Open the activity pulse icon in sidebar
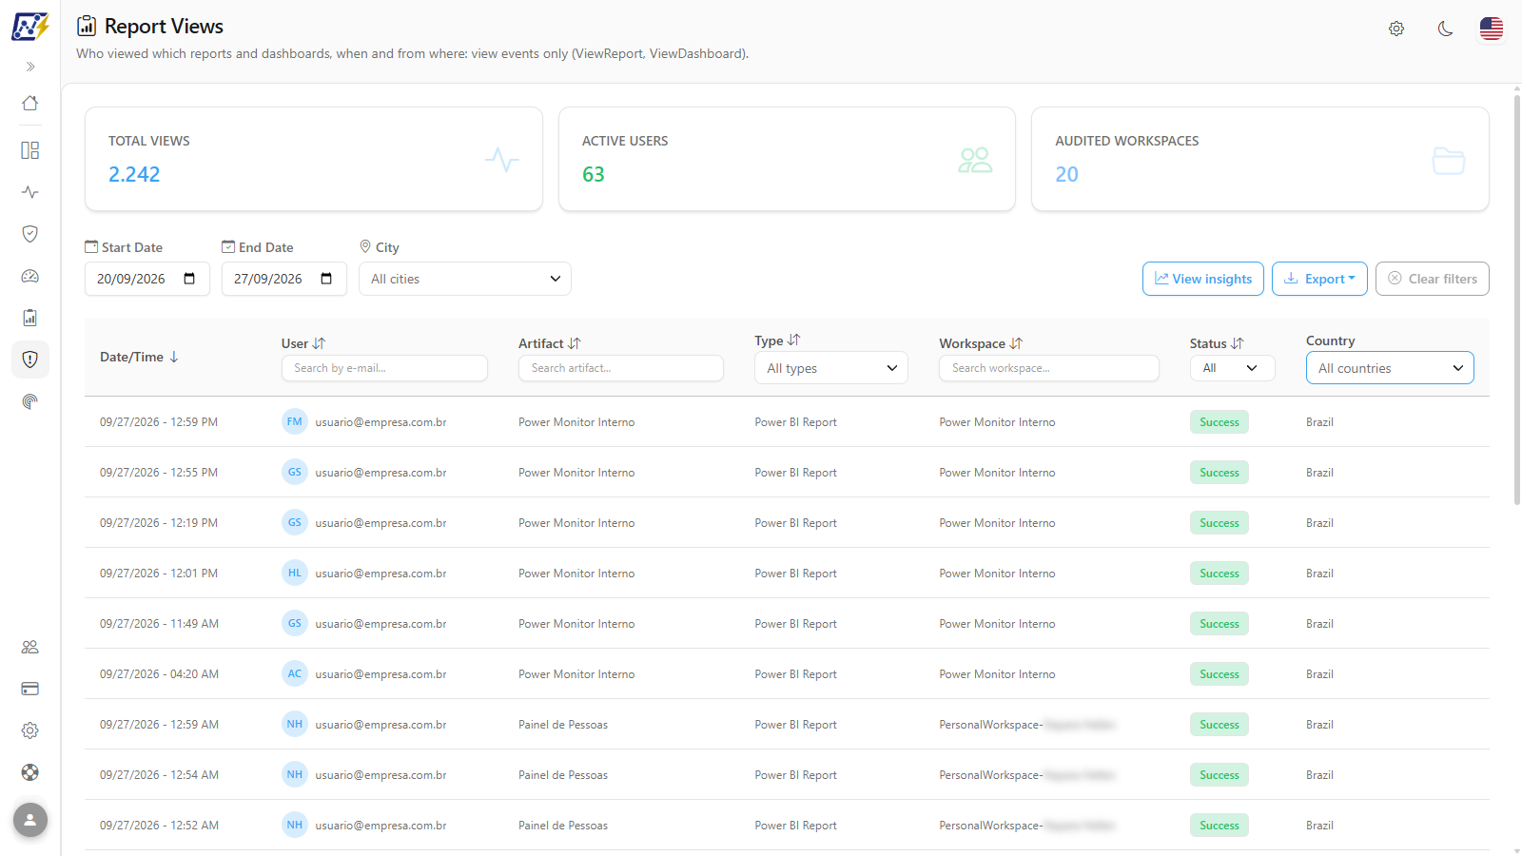Image resolution: width=1522 pixels, height=856 pixels. pos(30,192)
